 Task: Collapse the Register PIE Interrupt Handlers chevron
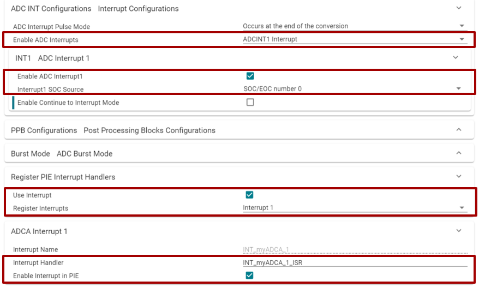tap(458, 177)
